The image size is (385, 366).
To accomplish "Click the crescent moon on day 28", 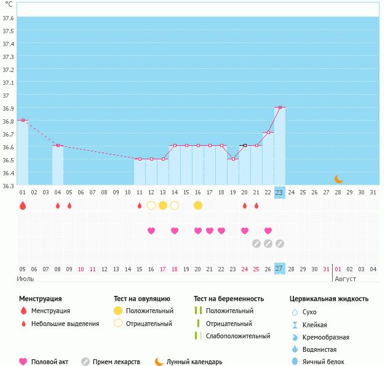I will [x=339, y=179].
